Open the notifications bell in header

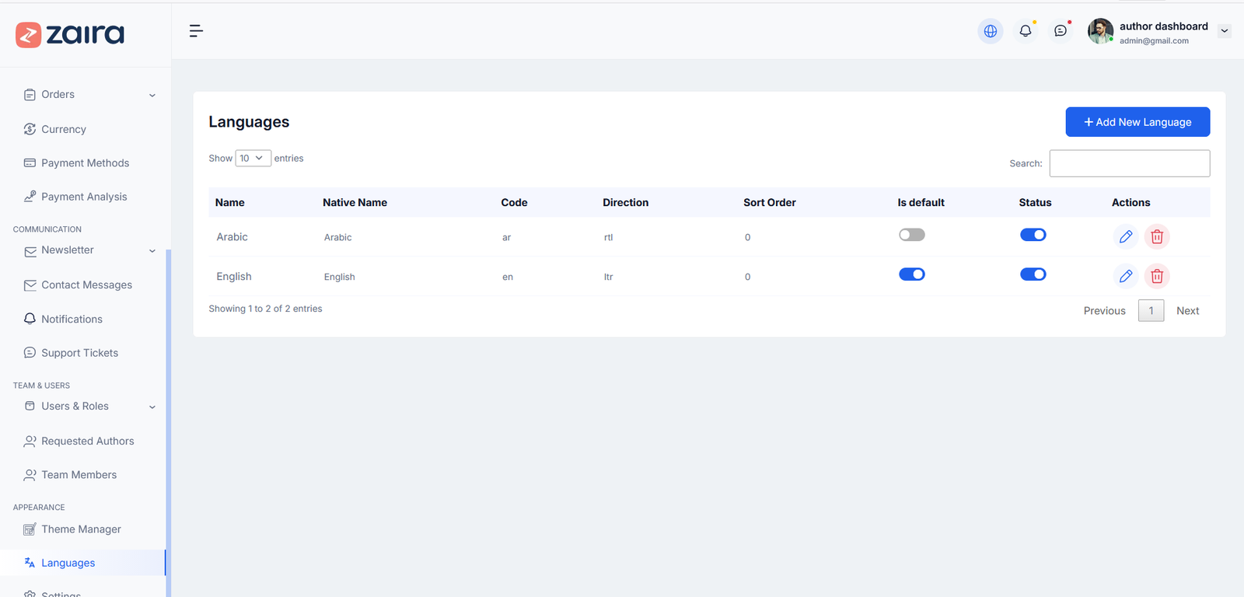(x=1026, y=31)
